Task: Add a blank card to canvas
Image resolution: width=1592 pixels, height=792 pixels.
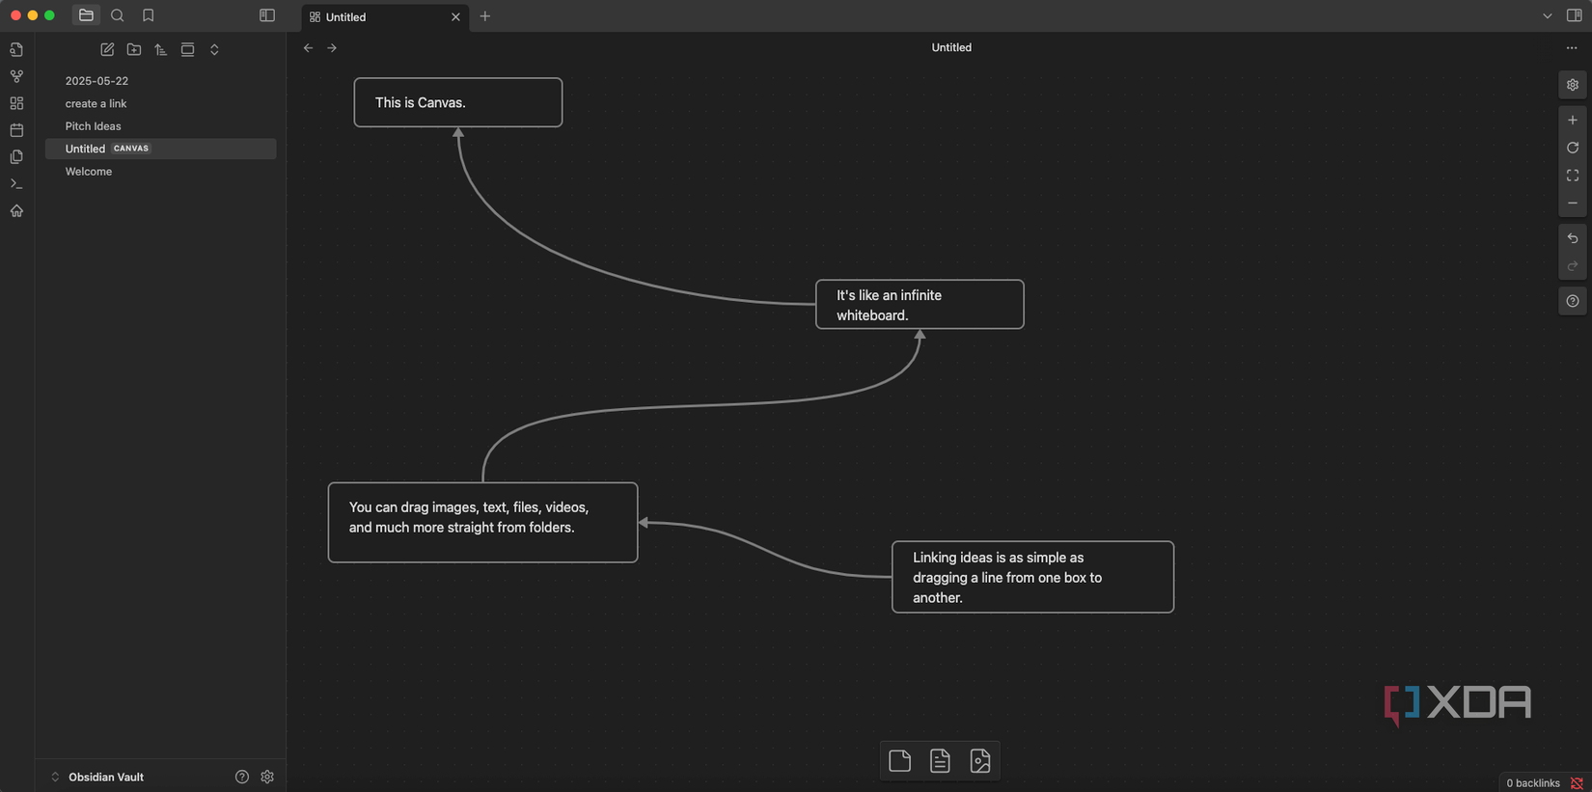Action: (900, 761)
